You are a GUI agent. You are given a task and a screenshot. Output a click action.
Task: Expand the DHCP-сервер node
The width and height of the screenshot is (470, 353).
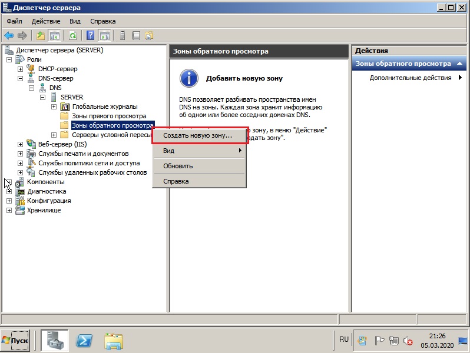20,69
